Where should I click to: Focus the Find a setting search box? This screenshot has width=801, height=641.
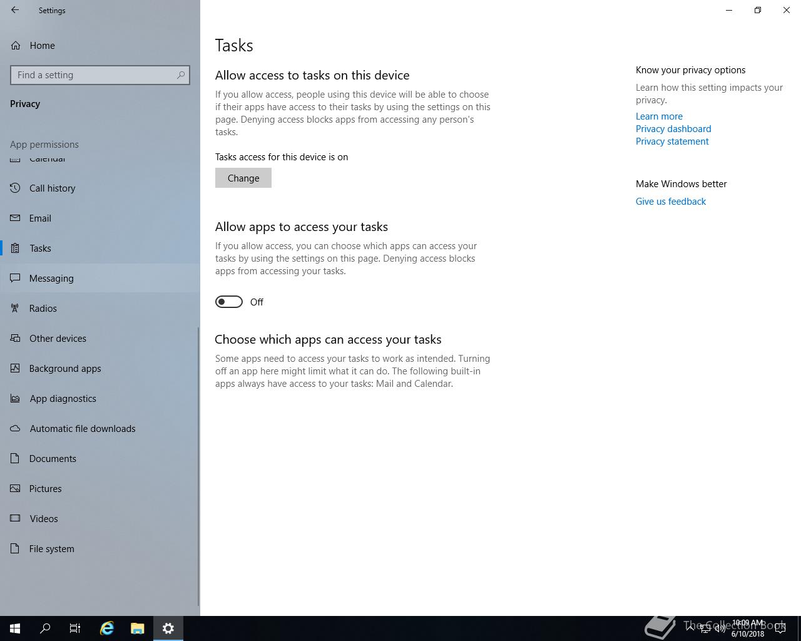pyautogui.click(x=100, y=75)
